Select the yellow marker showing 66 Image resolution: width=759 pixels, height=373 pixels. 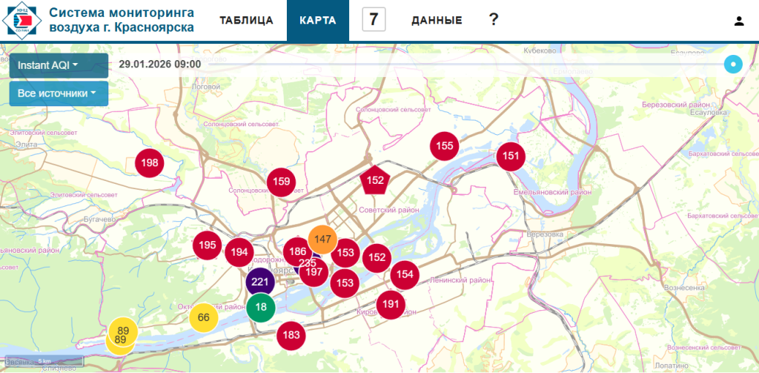click(203, 318)
